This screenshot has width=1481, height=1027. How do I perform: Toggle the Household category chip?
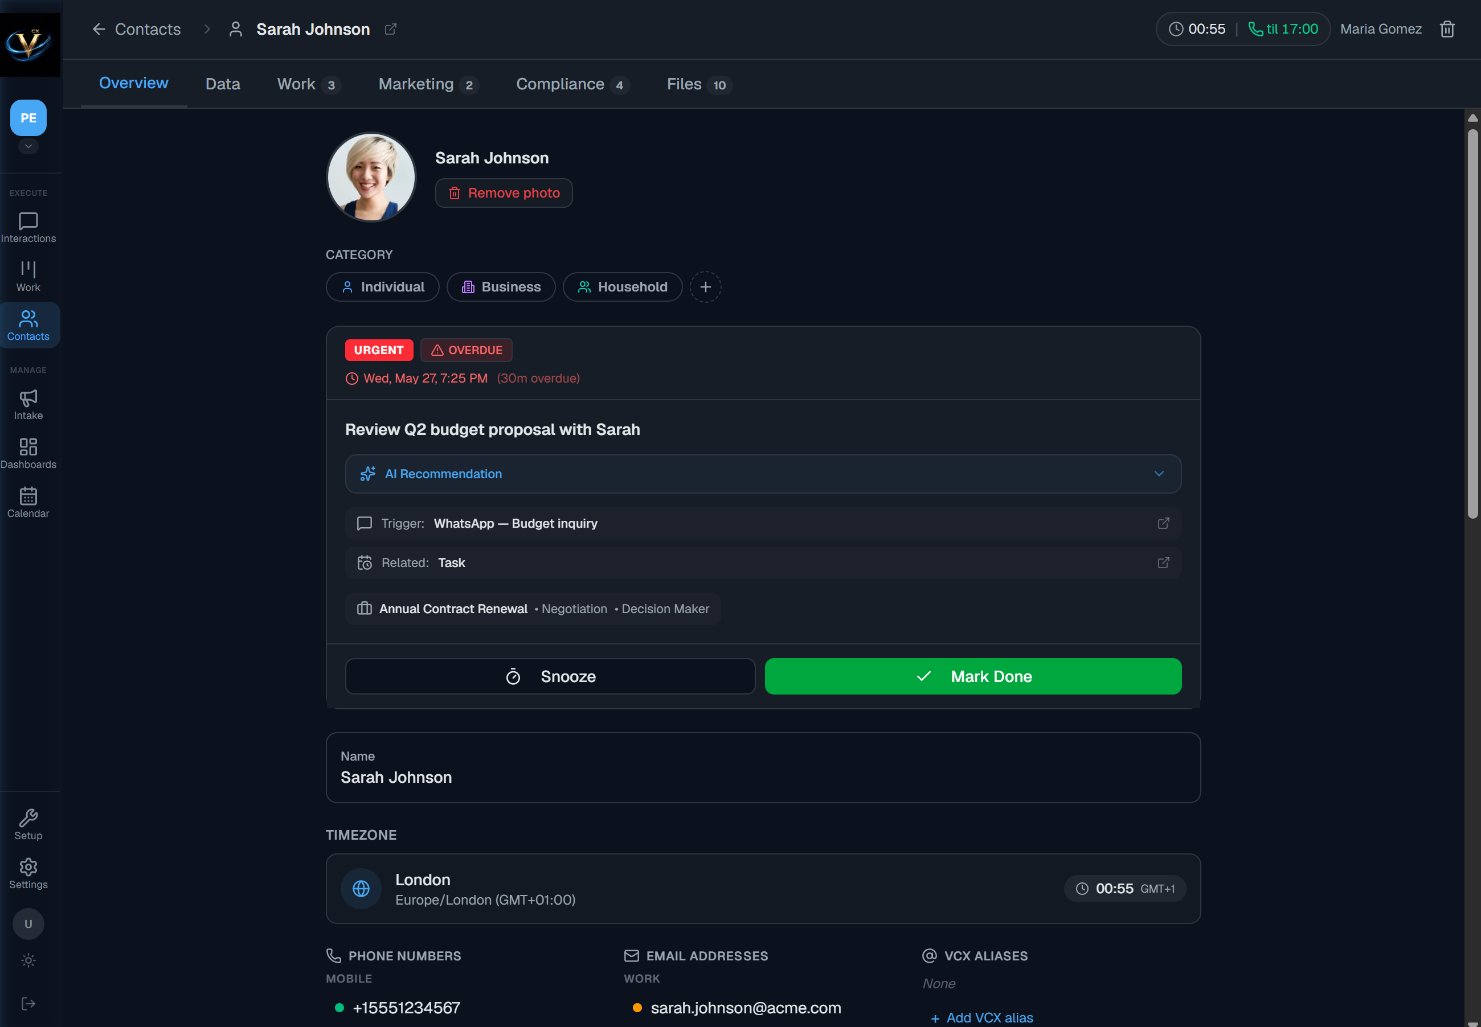coord(622,287)
